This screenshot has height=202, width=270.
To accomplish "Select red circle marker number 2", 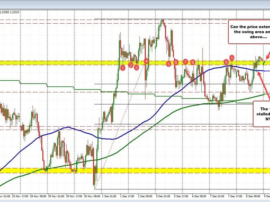I will pyautogui.click(x=131, y=65).
